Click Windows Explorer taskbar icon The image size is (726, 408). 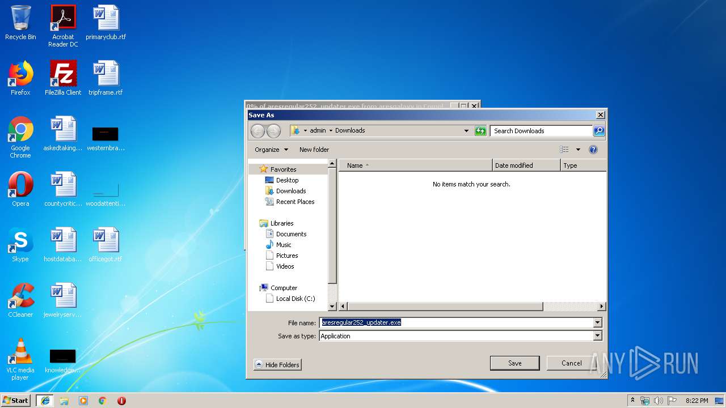(x=64, y=401)
